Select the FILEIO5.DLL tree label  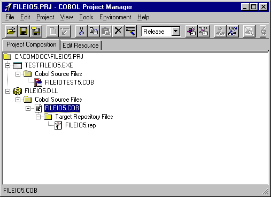(41, 91)
